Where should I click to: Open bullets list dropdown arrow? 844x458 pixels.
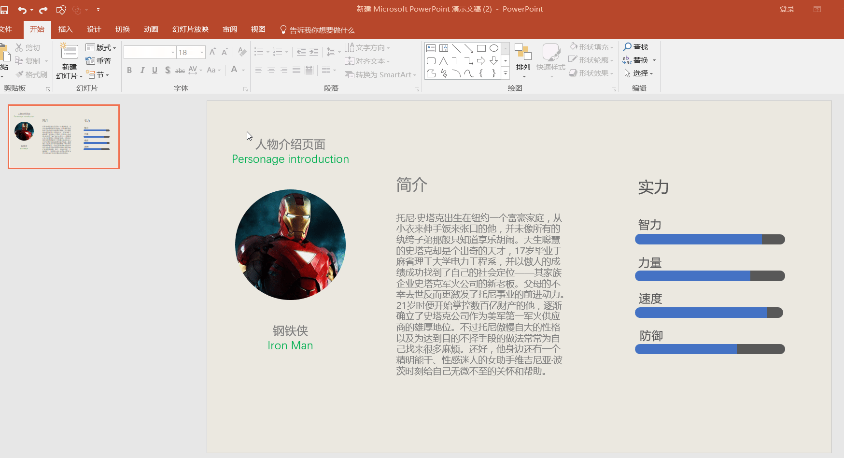click(x=268, y=52)
